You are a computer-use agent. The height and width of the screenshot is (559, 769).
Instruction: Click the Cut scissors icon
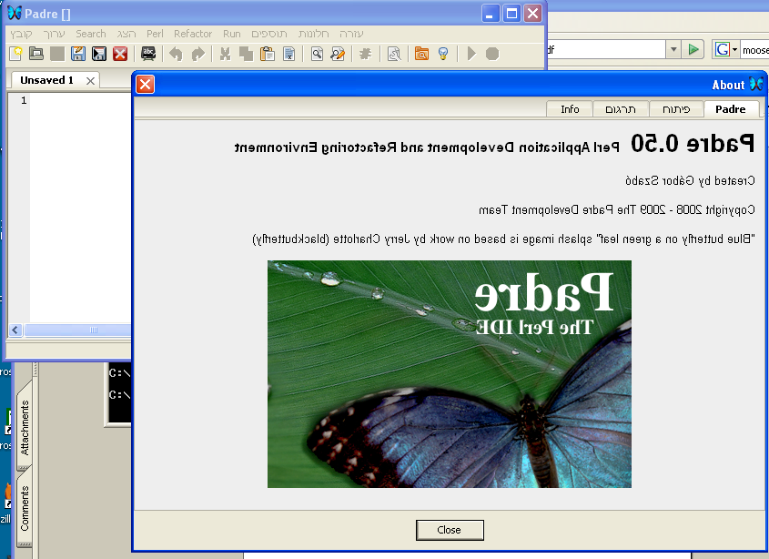pos(225,53)
